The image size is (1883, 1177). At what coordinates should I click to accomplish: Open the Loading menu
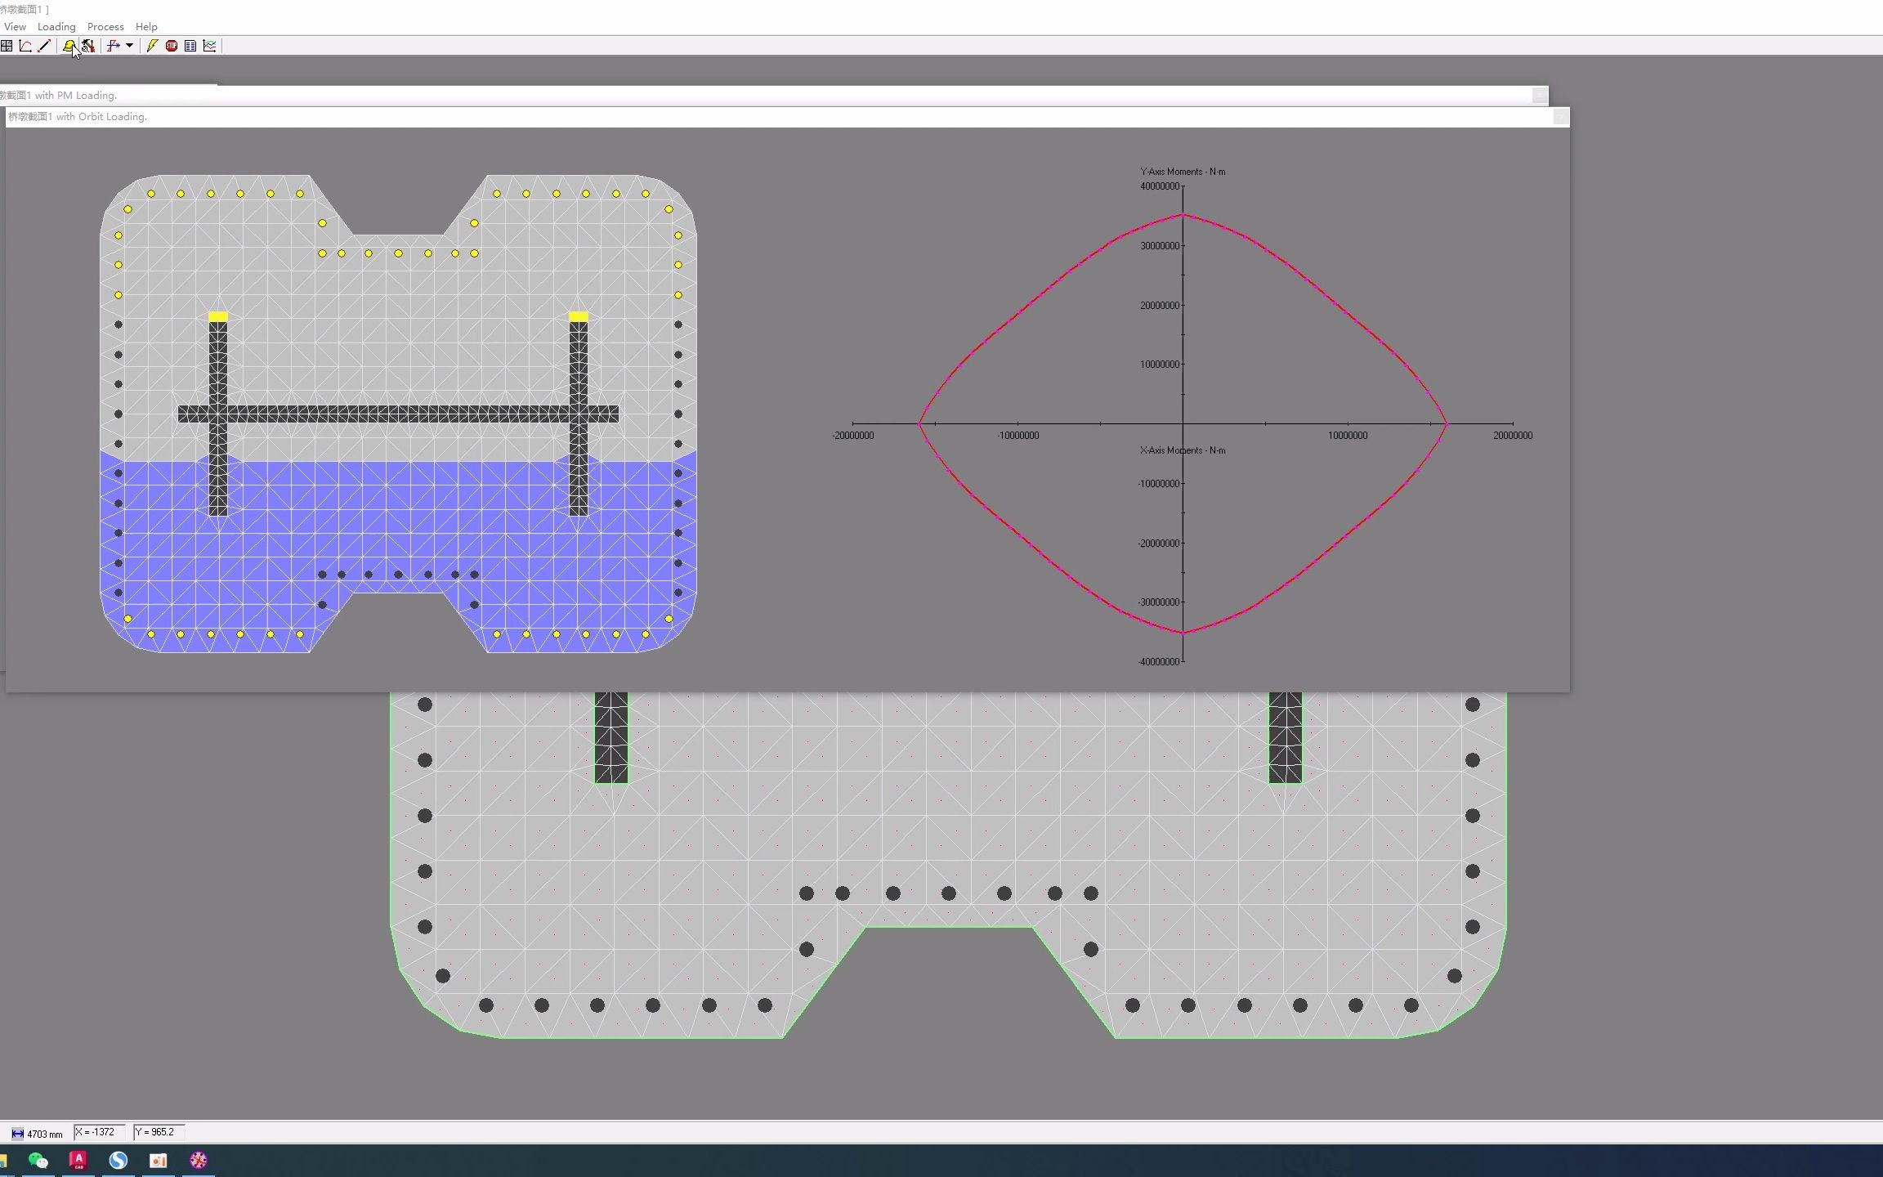[56, 27]
